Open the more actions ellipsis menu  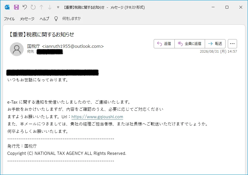click(232, 44)
